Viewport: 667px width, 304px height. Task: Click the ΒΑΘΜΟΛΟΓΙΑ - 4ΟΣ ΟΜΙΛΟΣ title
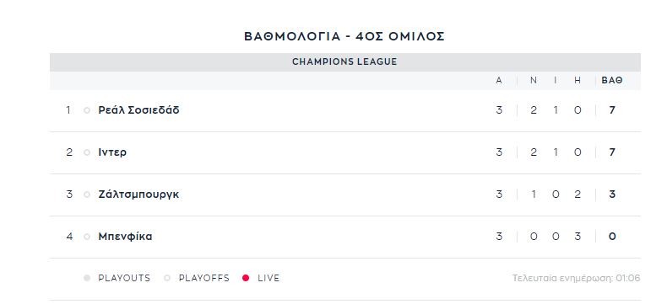click(344, 36)
